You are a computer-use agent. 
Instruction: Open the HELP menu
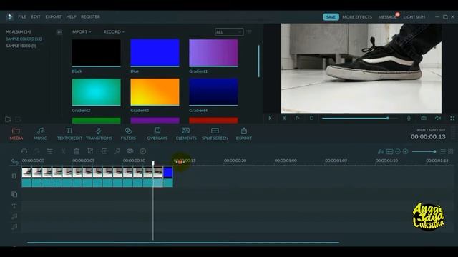[x=71, y=17]
